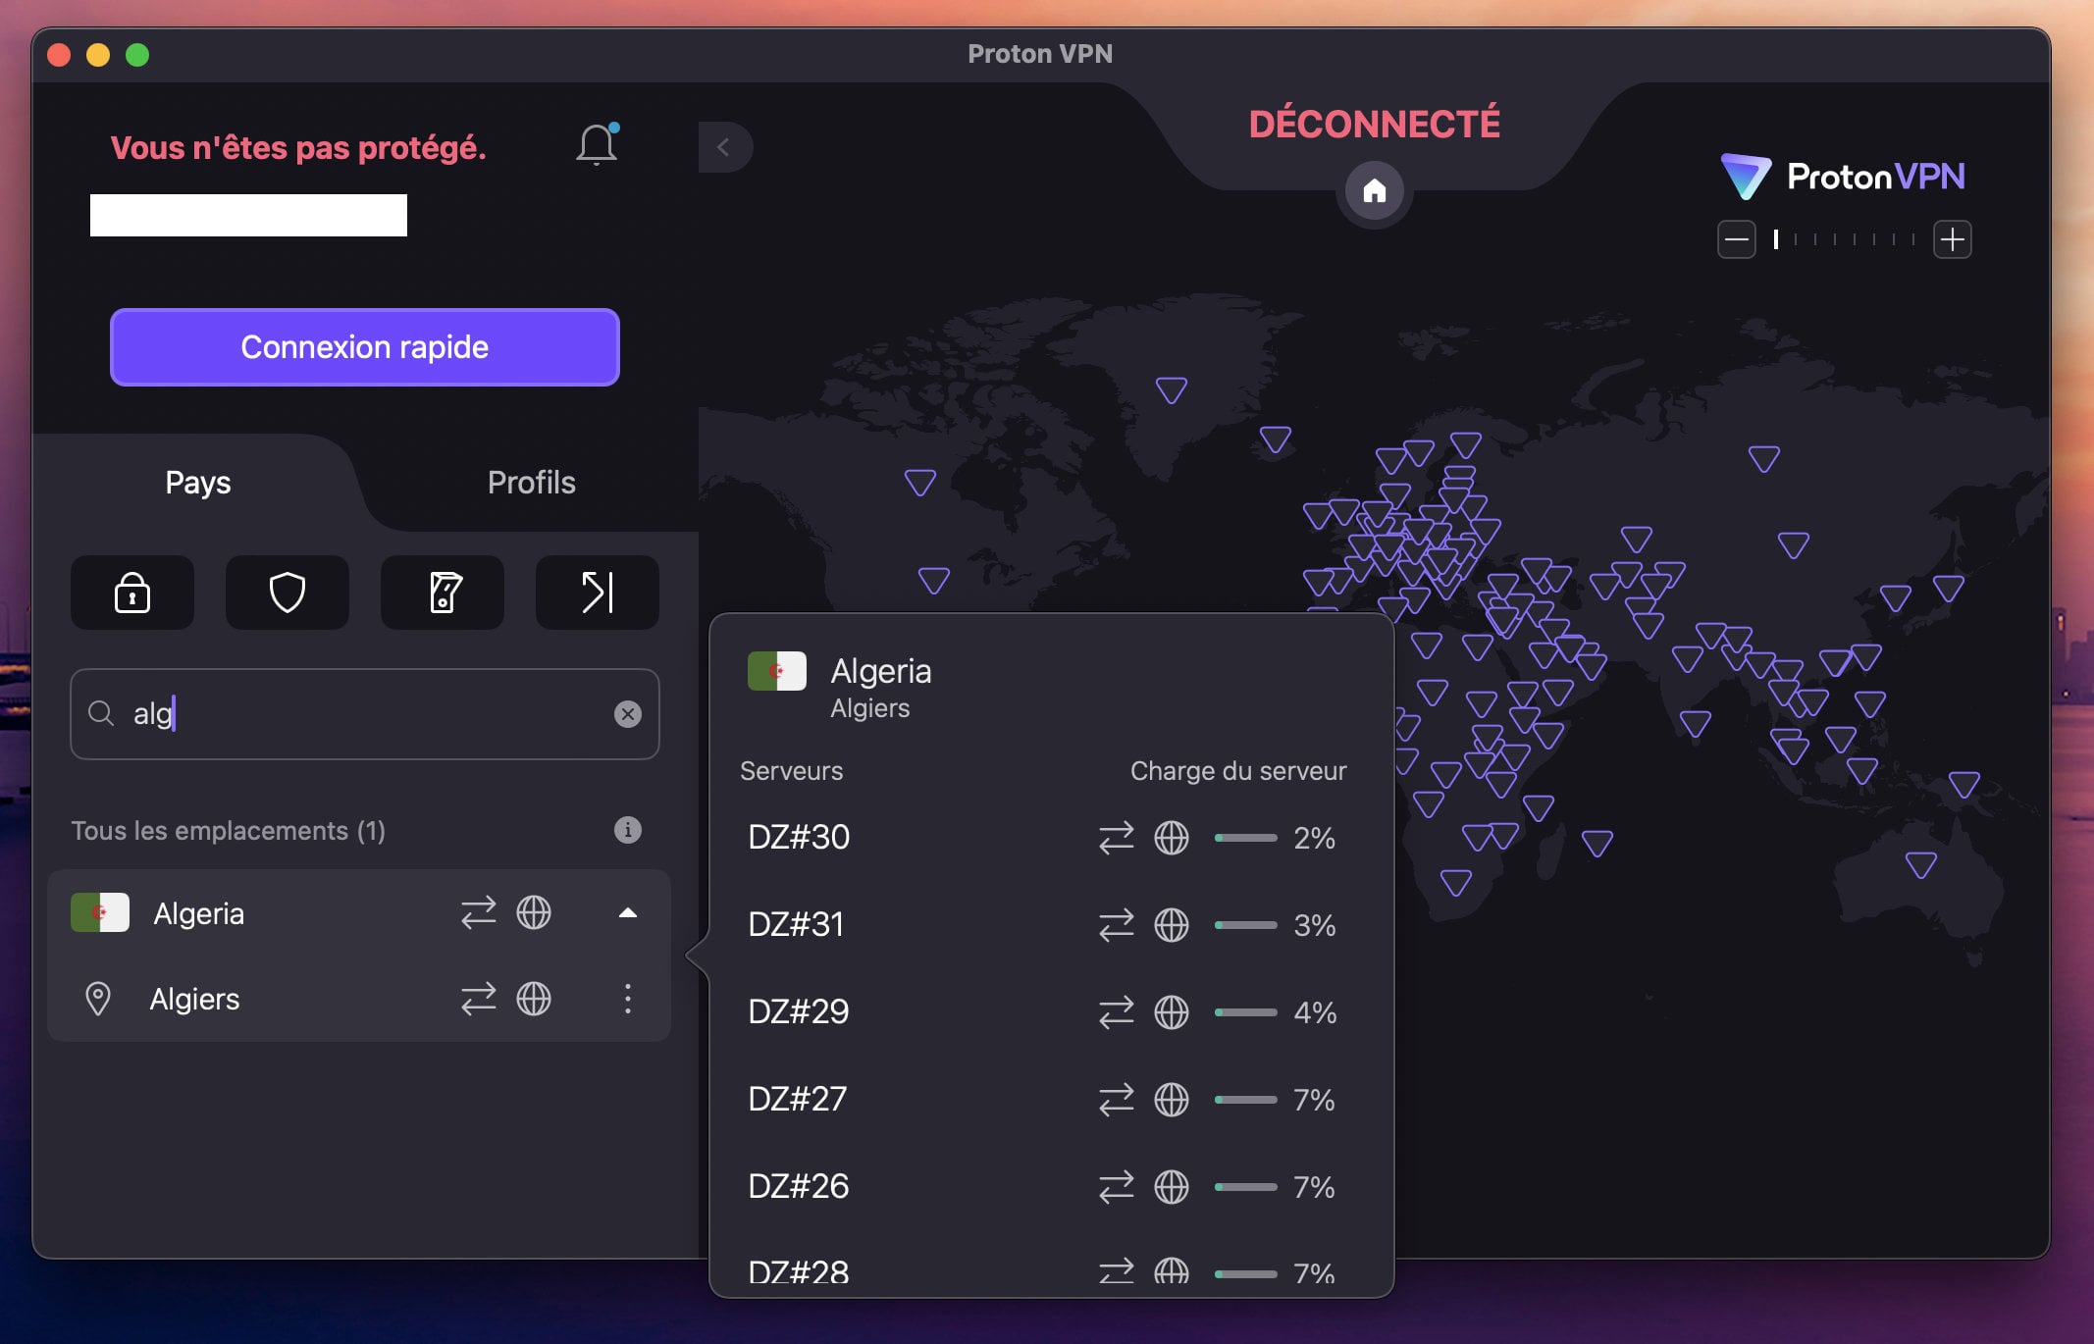Click the P2P arrows icon for DZ#29
The width and height of the screenshot is (2094, 1344).
pos(1117,1012)
